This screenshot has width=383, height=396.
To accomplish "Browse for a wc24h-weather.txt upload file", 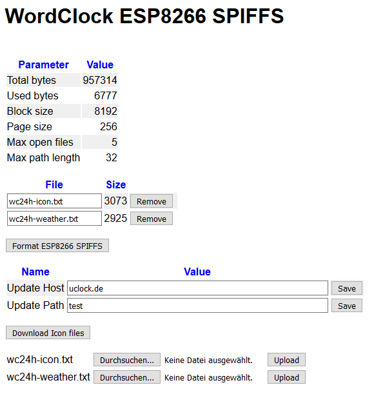I will tap(127, 377).
